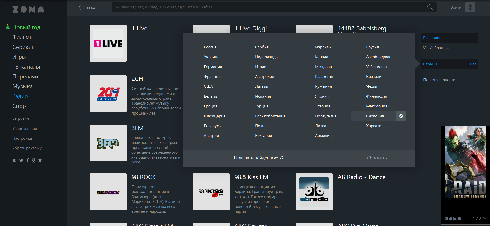Screen dimensions: 490x226
Task: Open the Фильмы section
Action: coord(23,37)
